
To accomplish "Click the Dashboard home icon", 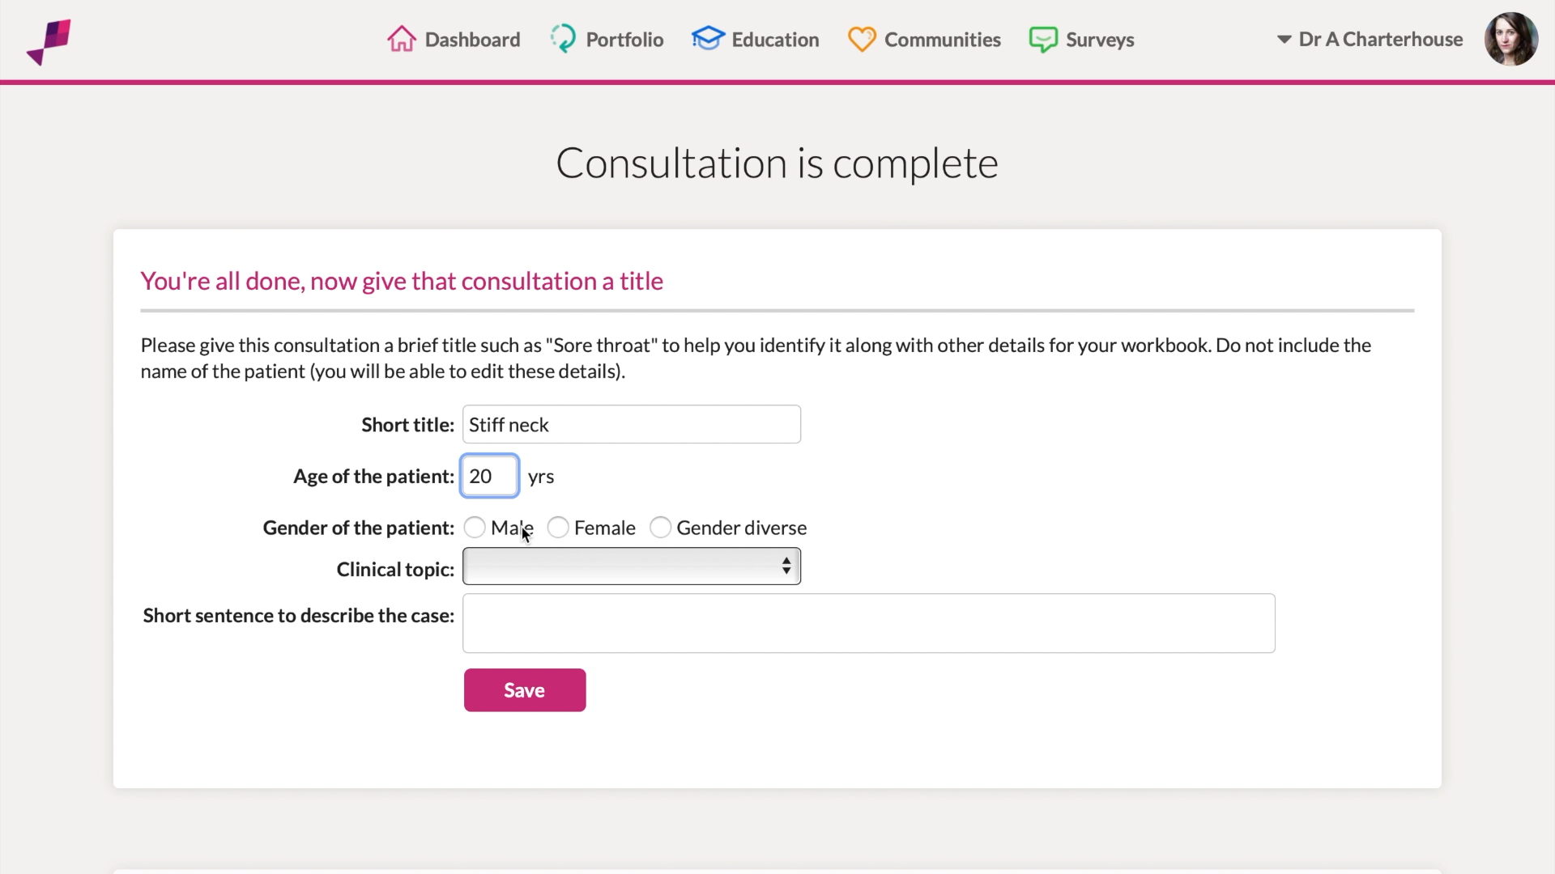I will click(x=403, y=39).
